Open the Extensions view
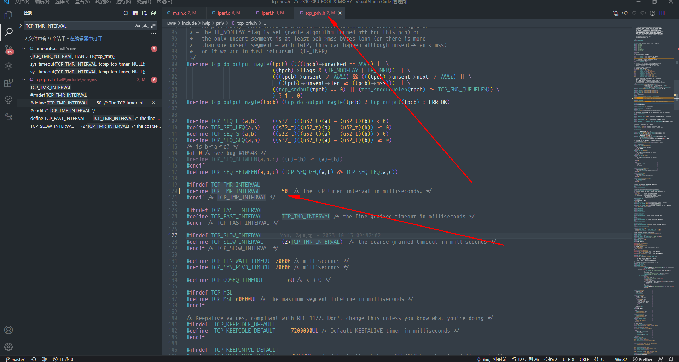Image resolution: width=679 pixels, height=362 pixels. pos(8,83)
